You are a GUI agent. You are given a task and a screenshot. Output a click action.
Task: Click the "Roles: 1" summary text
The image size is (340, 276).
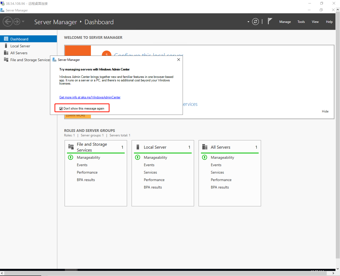point(69,135)
